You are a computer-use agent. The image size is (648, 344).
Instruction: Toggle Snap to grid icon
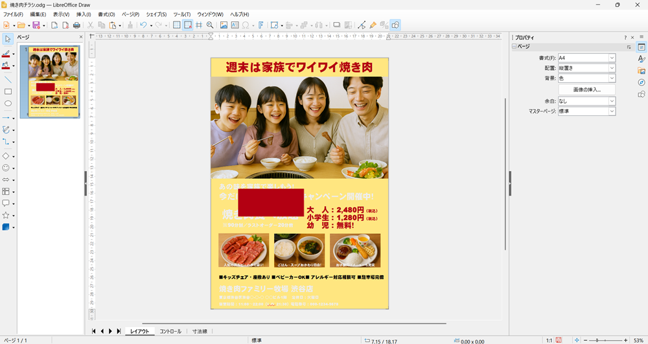coord(188,25)
